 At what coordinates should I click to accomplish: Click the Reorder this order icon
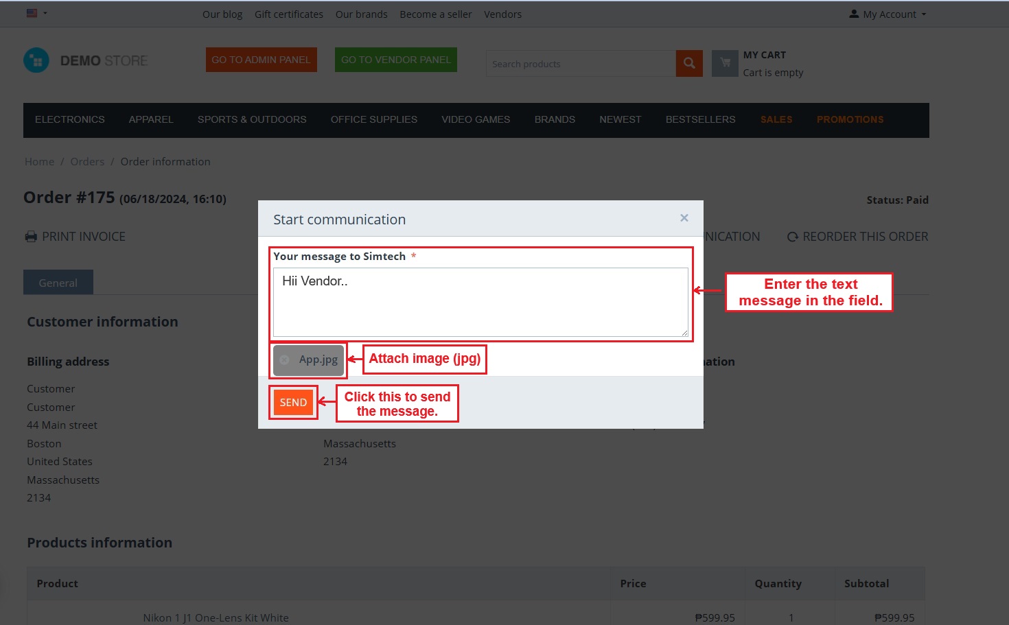[792, 237]
